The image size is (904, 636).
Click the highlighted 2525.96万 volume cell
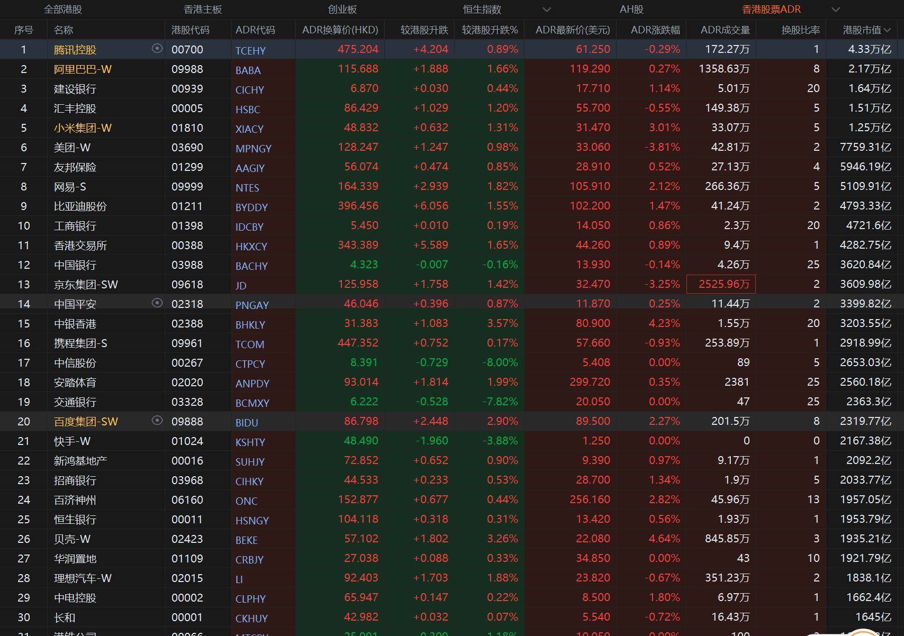(721, 284)
